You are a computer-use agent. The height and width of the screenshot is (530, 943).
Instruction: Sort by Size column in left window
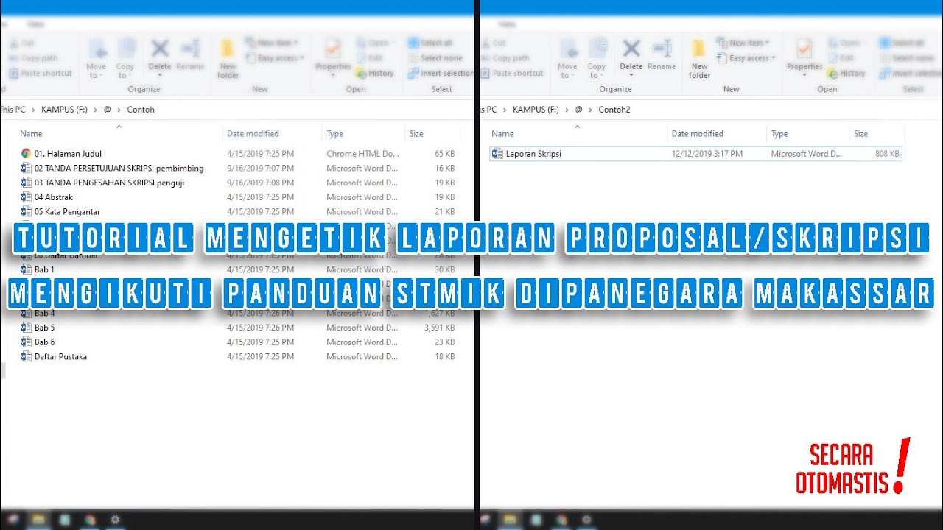point(416,134)
